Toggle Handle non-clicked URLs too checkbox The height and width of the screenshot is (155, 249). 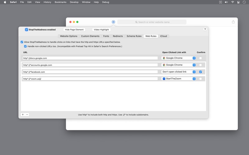tap(25, 46)
